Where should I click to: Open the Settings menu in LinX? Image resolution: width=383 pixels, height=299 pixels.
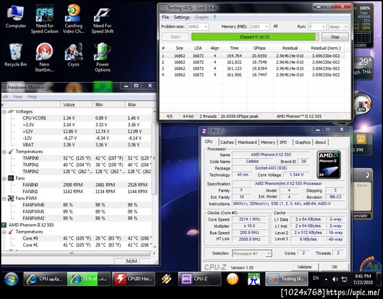(181, 17)
